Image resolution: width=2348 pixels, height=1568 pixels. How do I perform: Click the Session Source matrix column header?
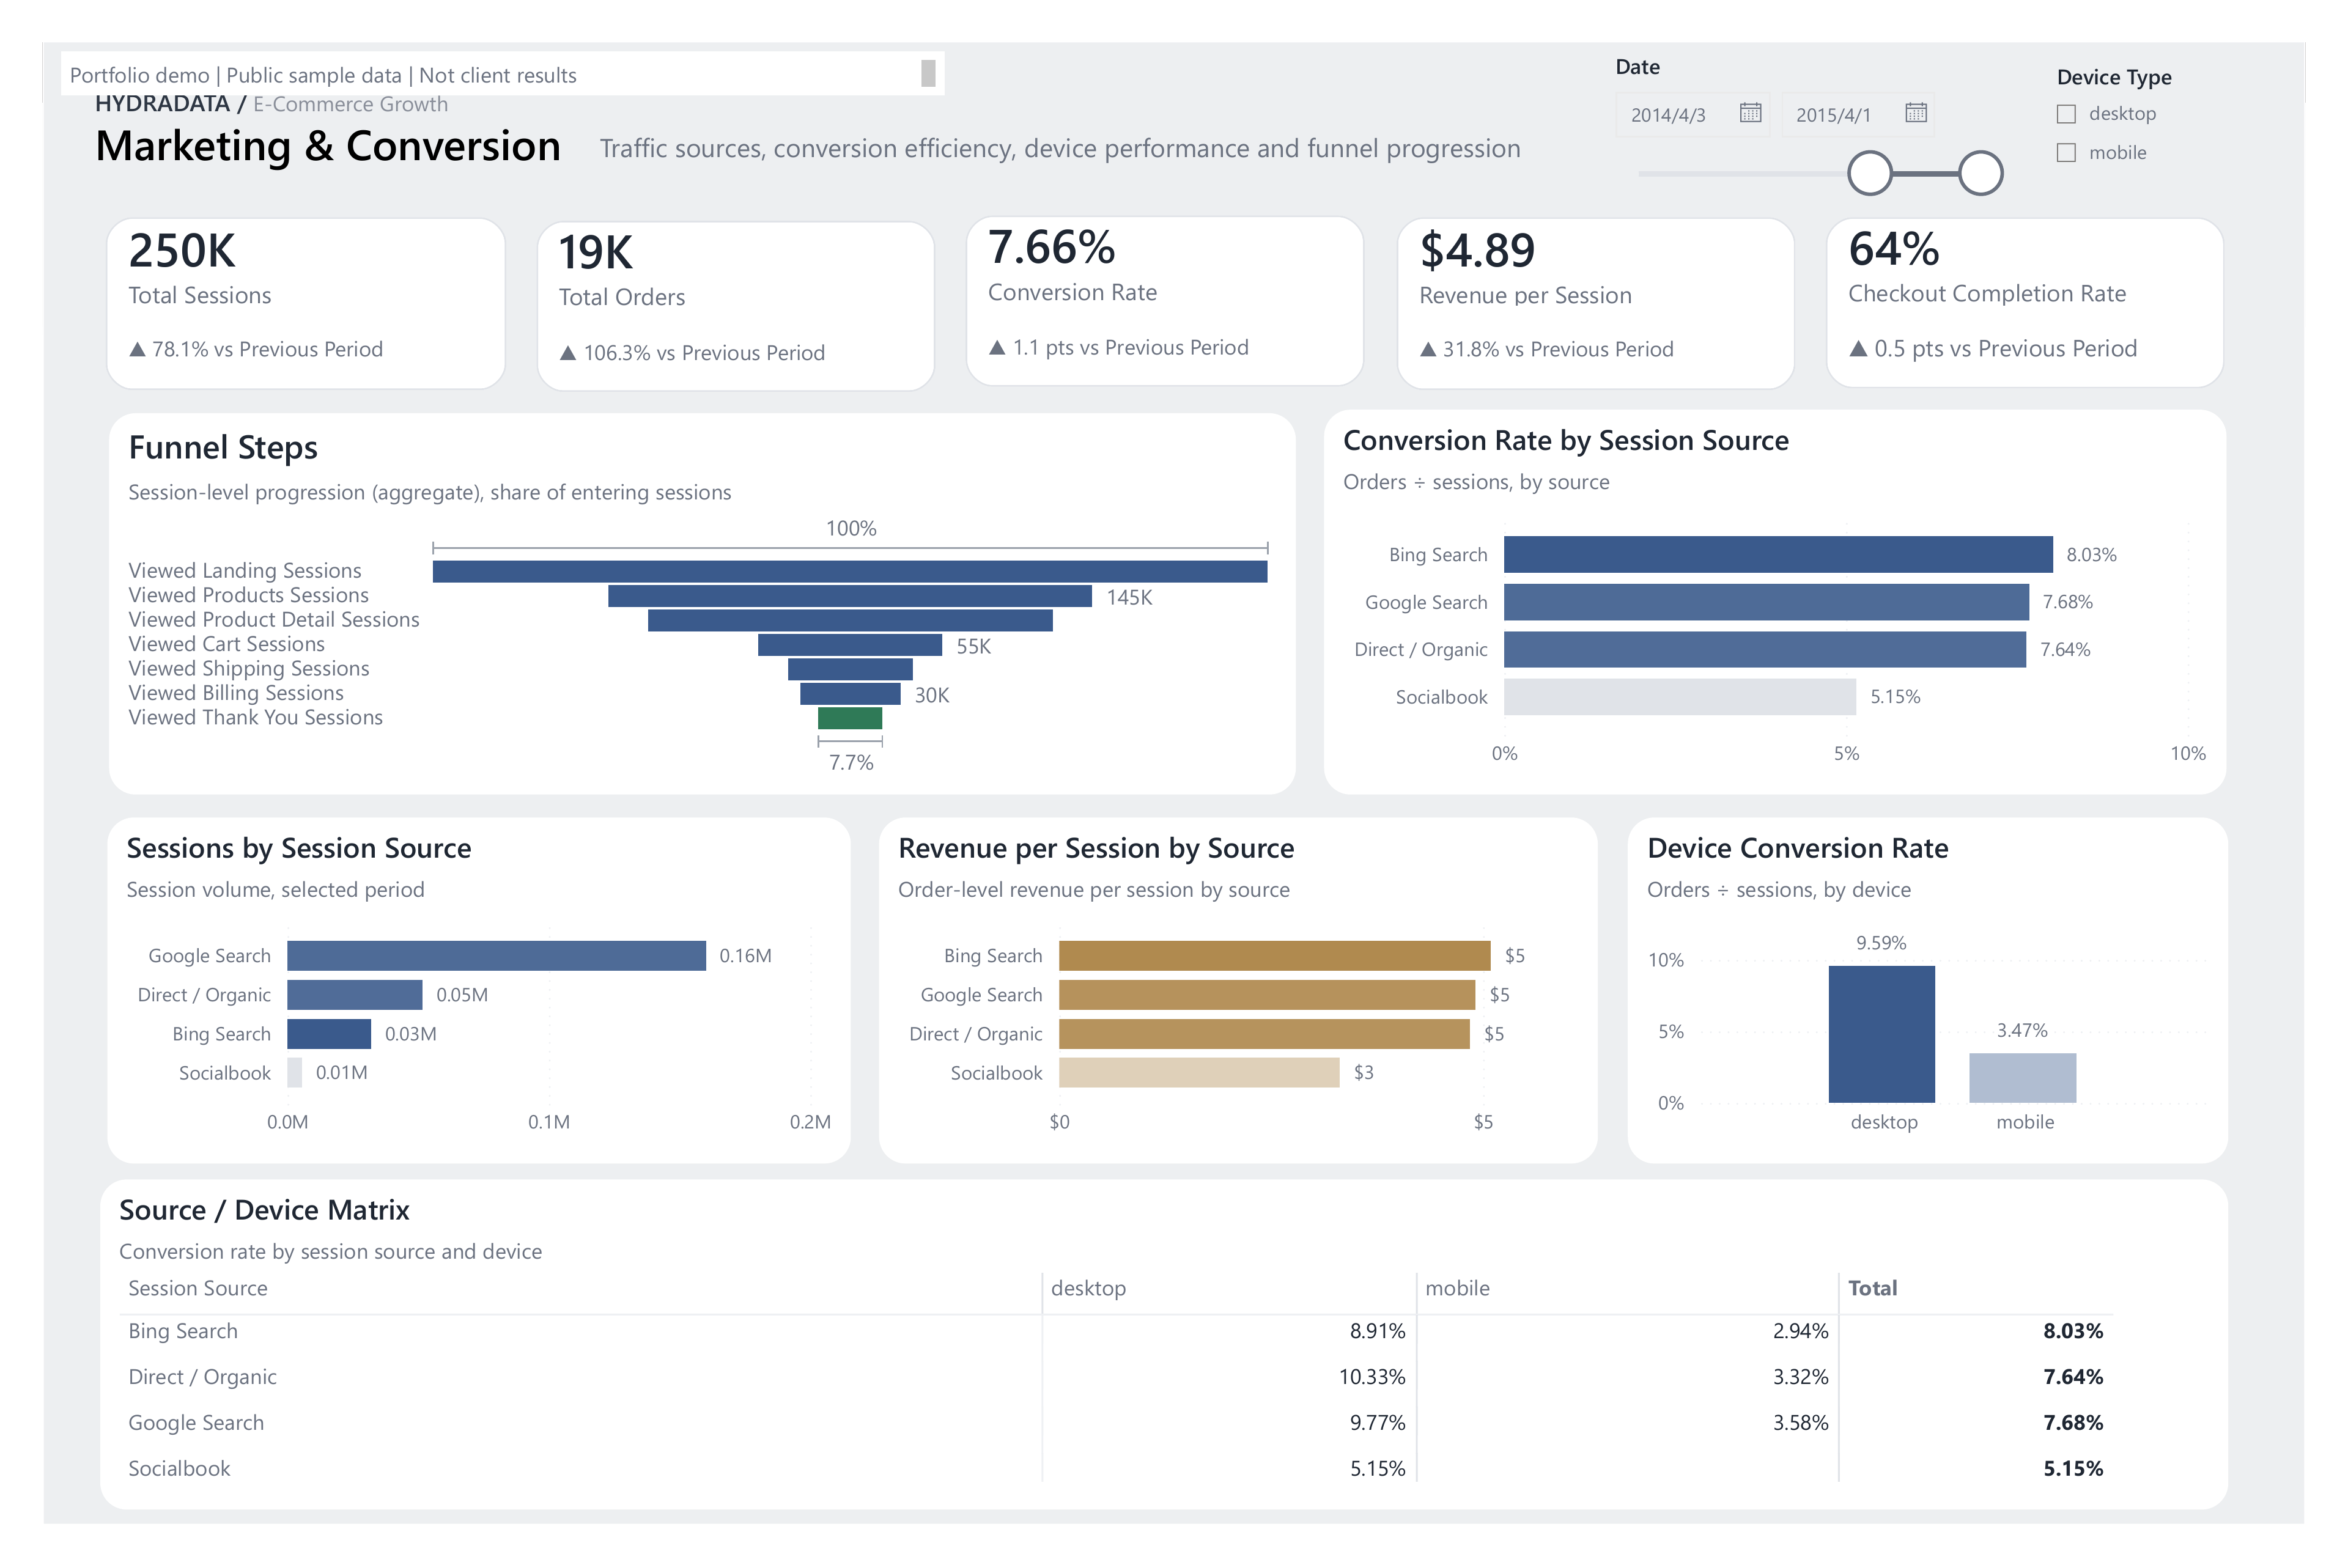point(198,1288)
